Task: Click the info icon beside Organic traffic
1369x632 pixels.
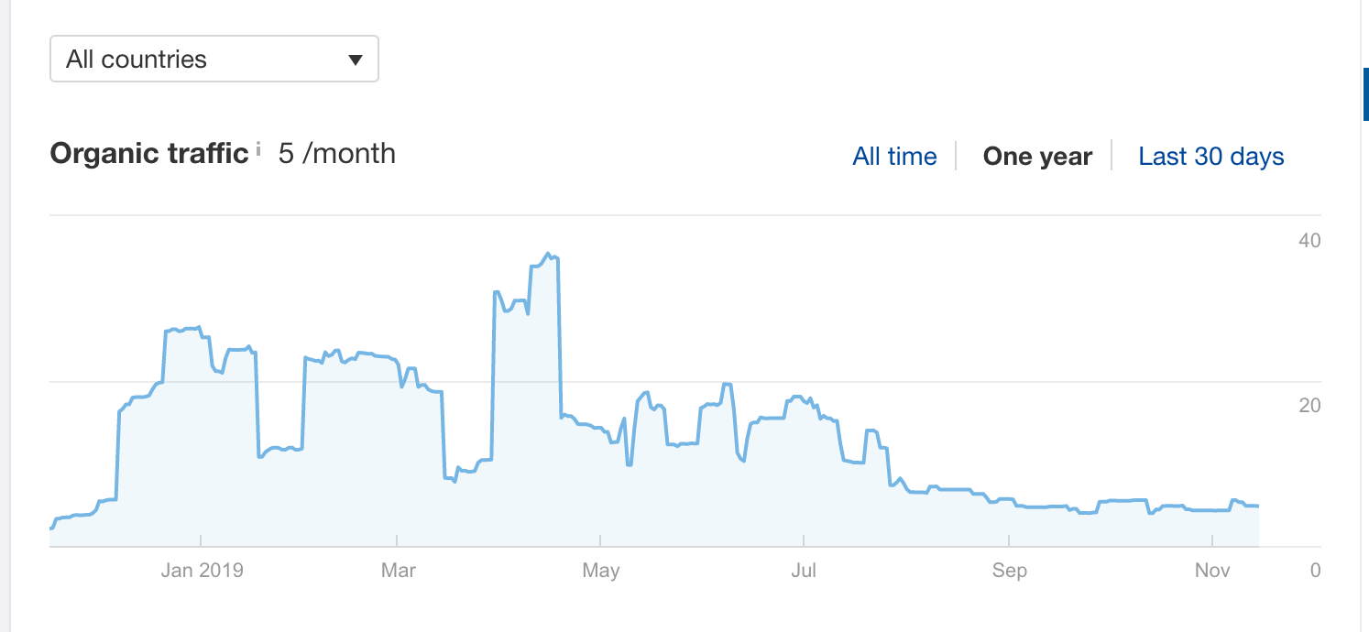Action: coord(258,147)
